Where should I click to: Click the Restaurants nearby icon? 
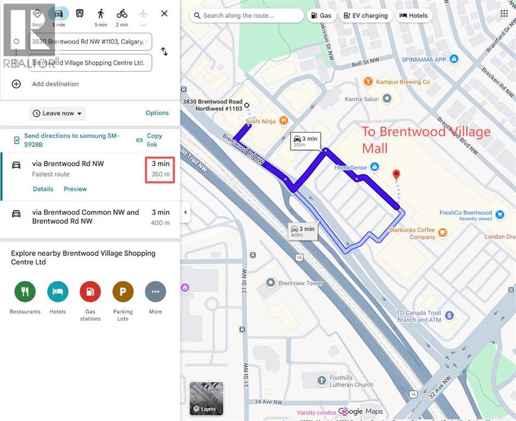click(x=25, y=292)
